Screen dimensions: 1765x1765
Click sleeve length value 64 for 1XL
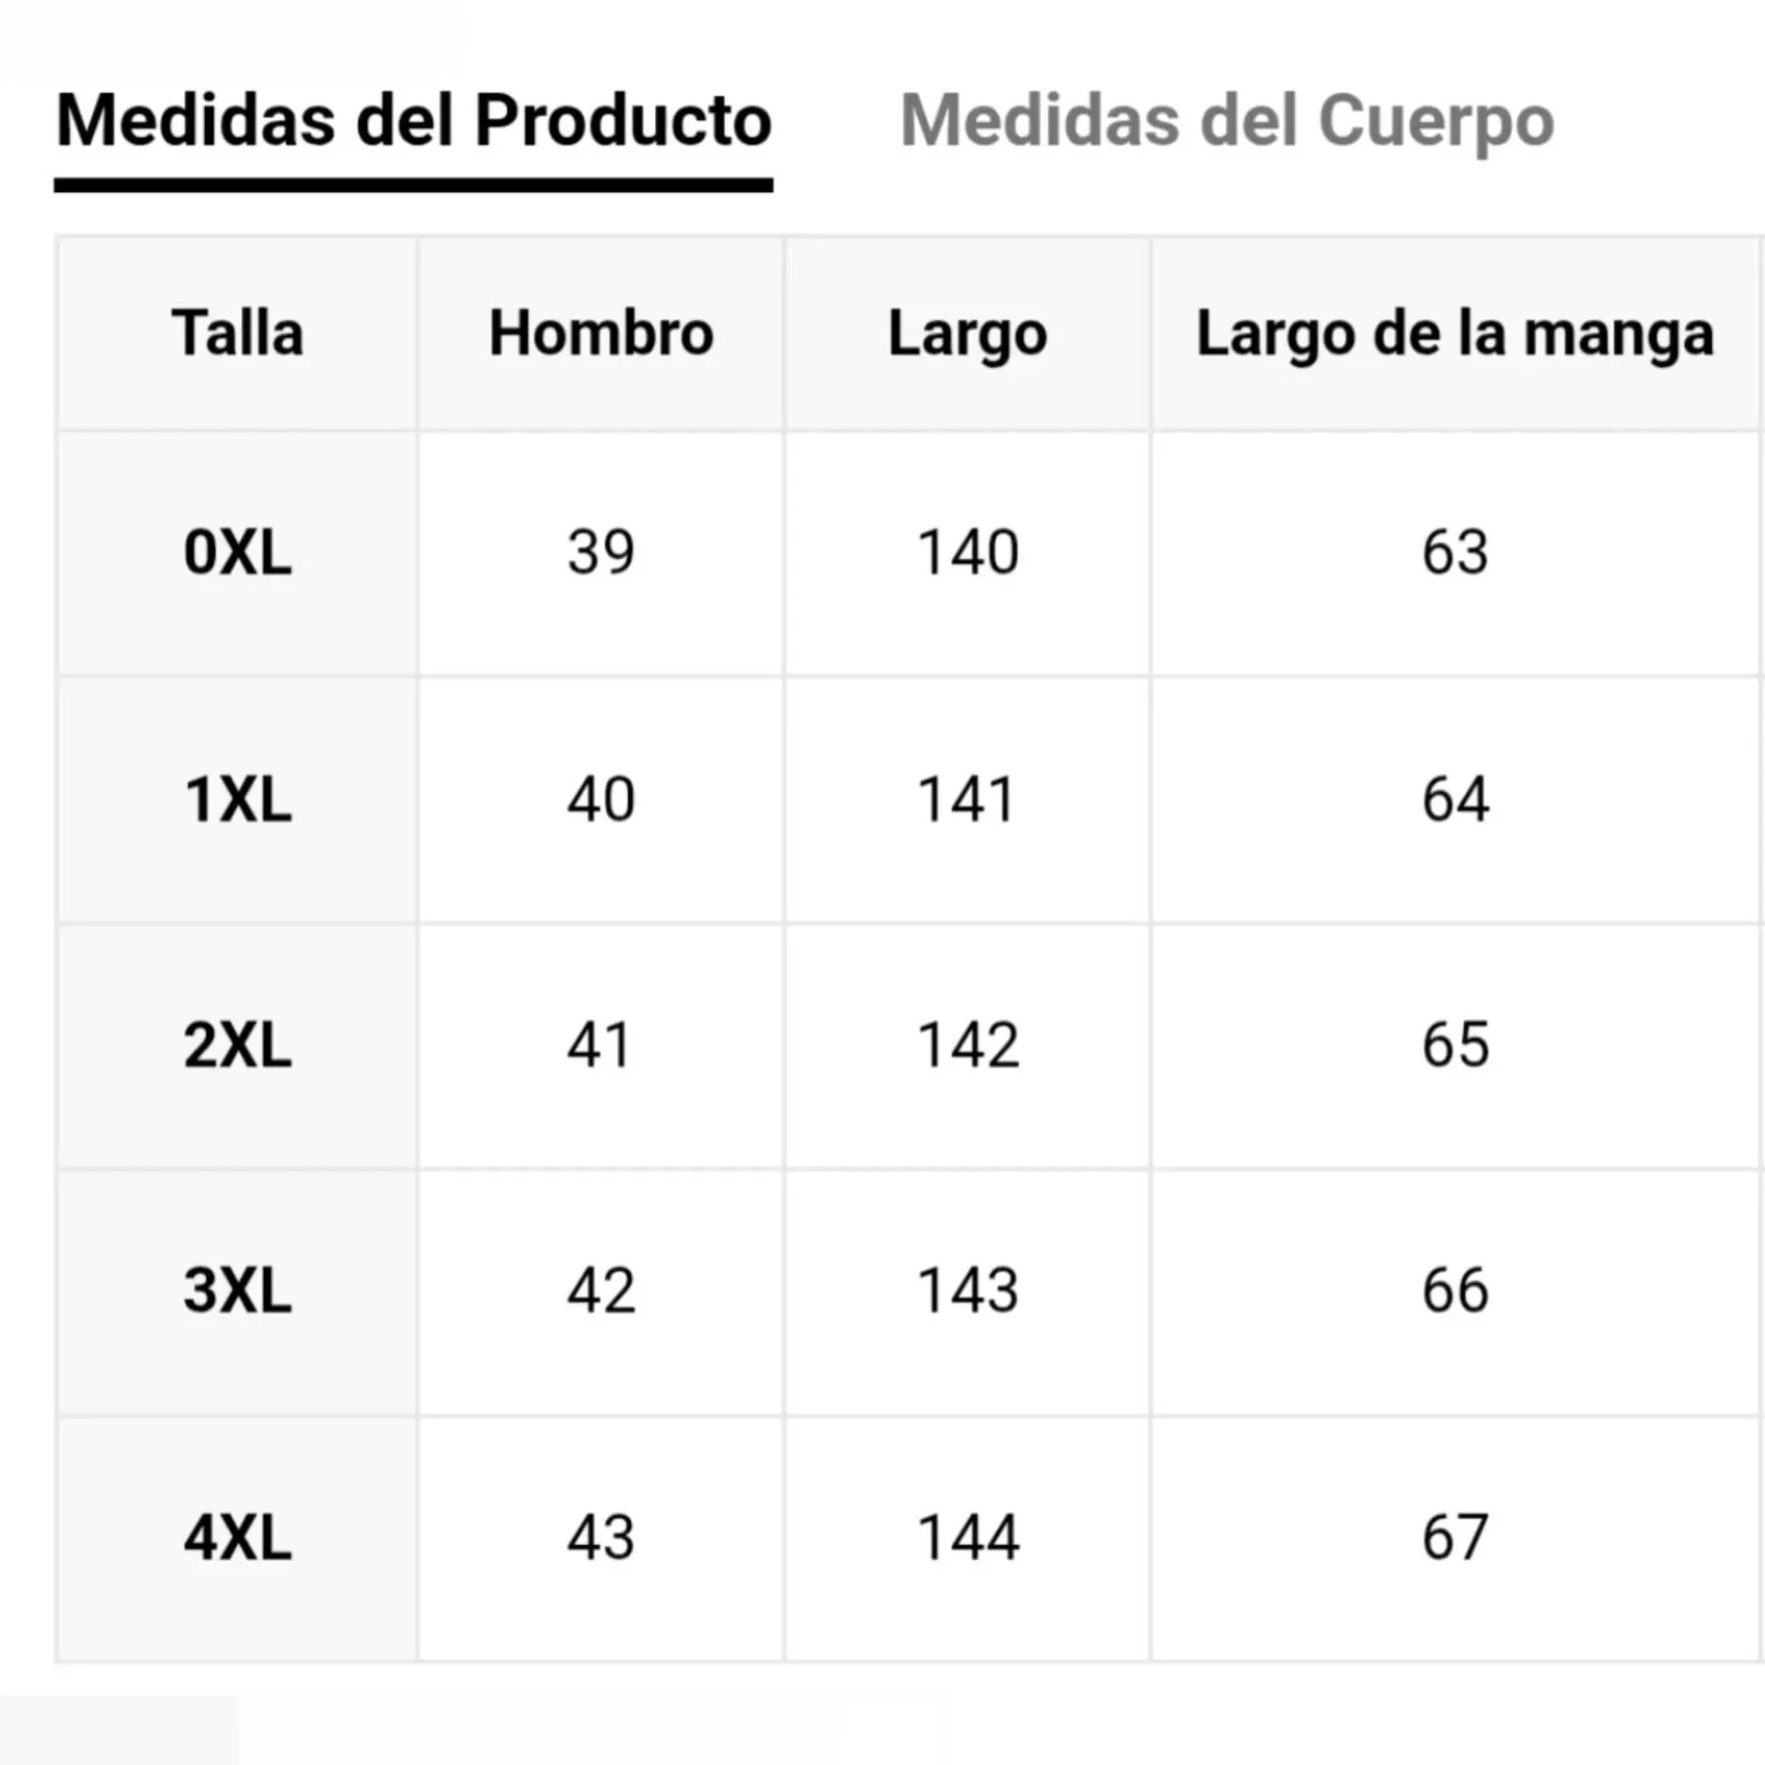point(1455,798)
